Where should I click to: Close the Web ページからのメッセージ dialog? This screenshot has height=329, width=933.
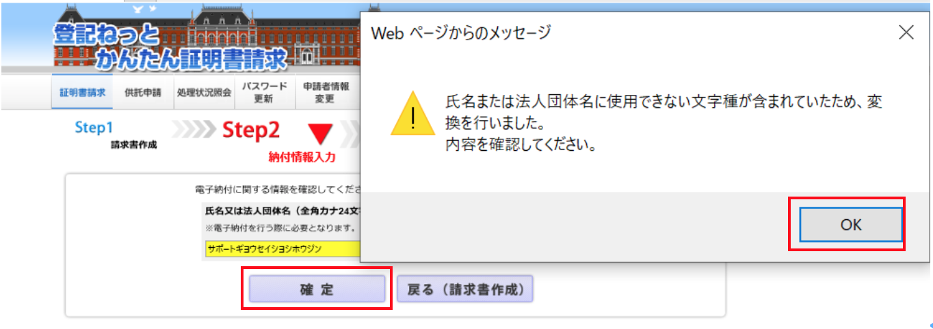coord(906,33)
